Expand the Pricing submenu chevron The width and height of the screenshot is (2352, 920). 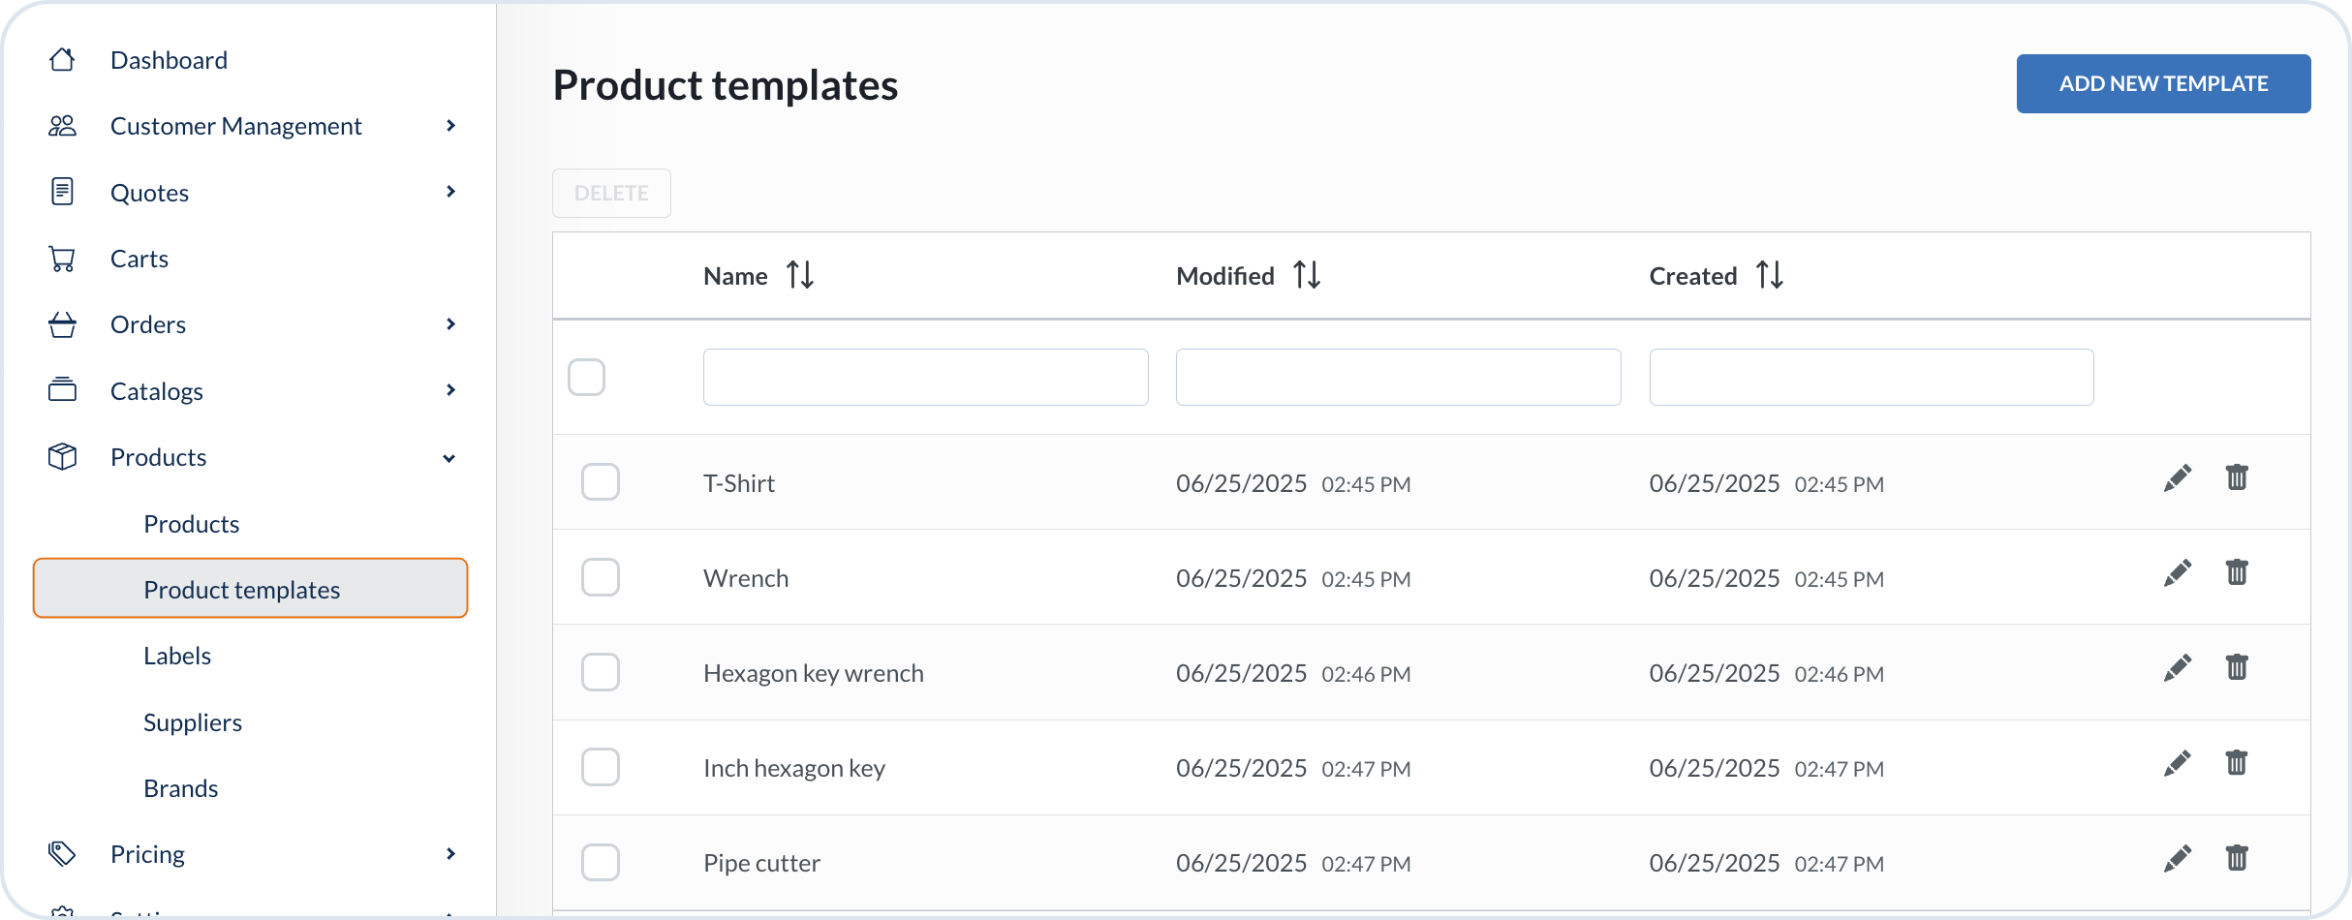450,854
